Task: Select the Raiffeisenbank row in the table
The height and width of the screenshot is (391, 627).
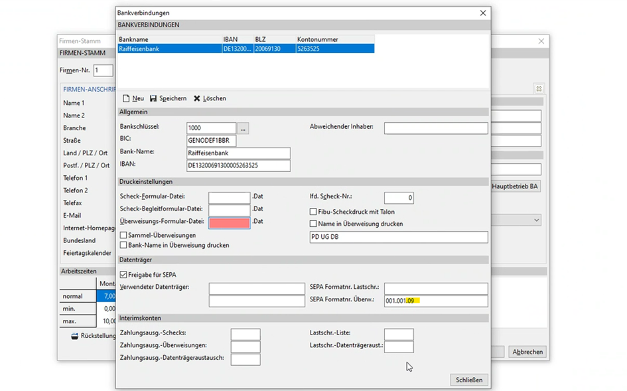Action: click(169, 48)
